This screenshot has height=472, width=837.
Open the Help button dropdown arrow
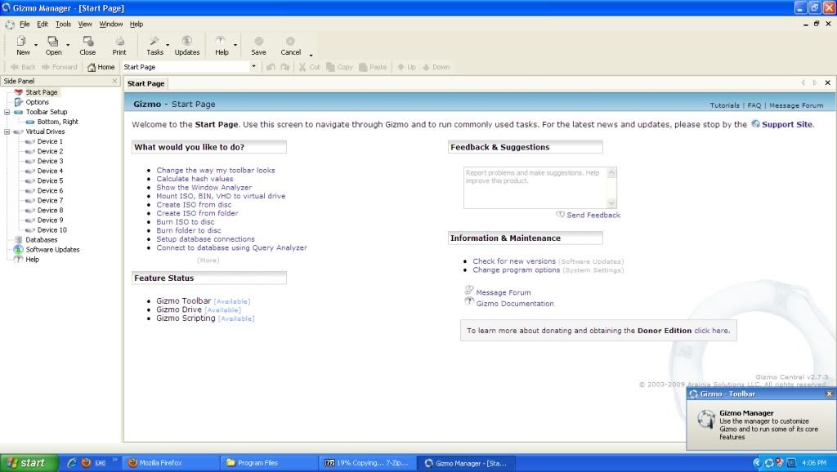click(x=235, y=46)
